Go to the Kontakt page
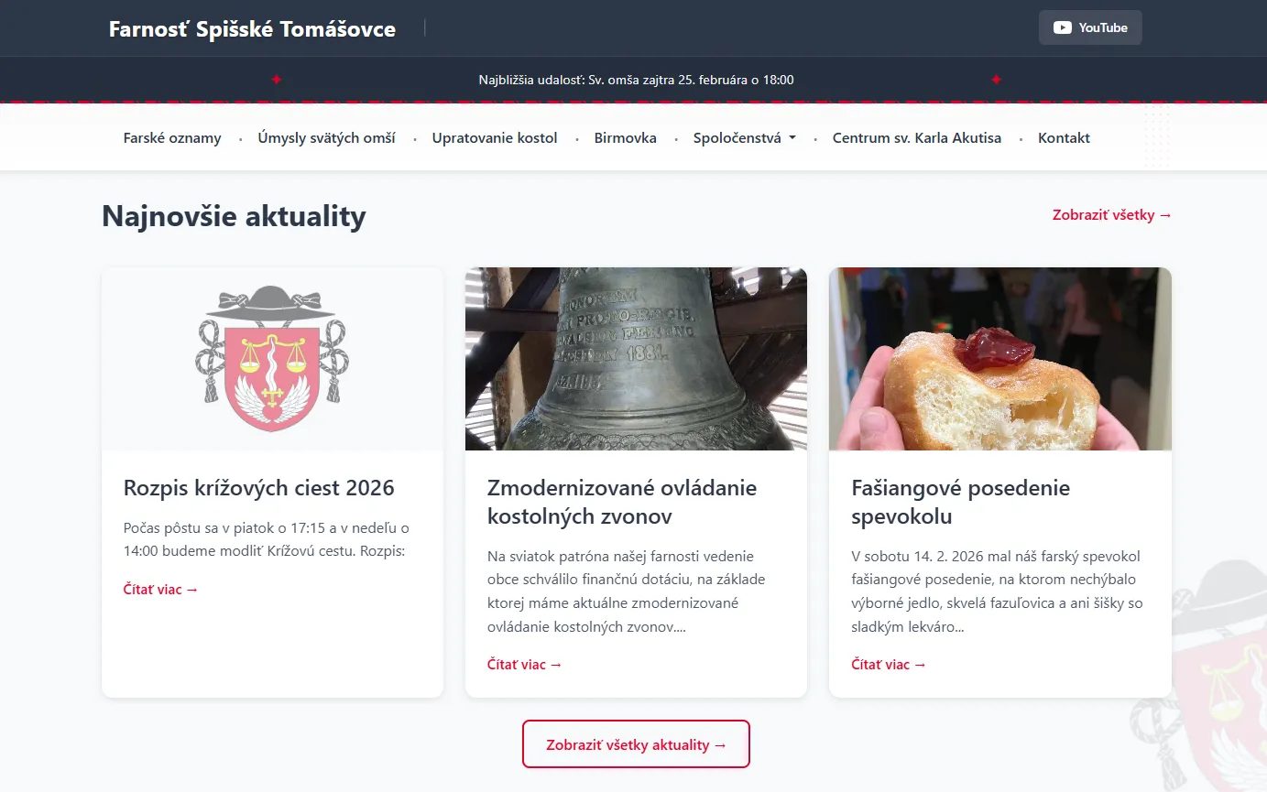The image size is (1267, 792). (1064, 137)
